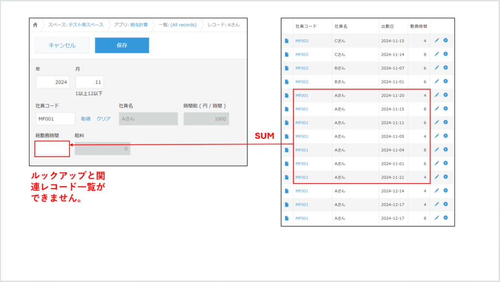Delete the 2024-12-14 record using its icon
The height and width of the screenshot is (282, 500).
coord(445,190)
